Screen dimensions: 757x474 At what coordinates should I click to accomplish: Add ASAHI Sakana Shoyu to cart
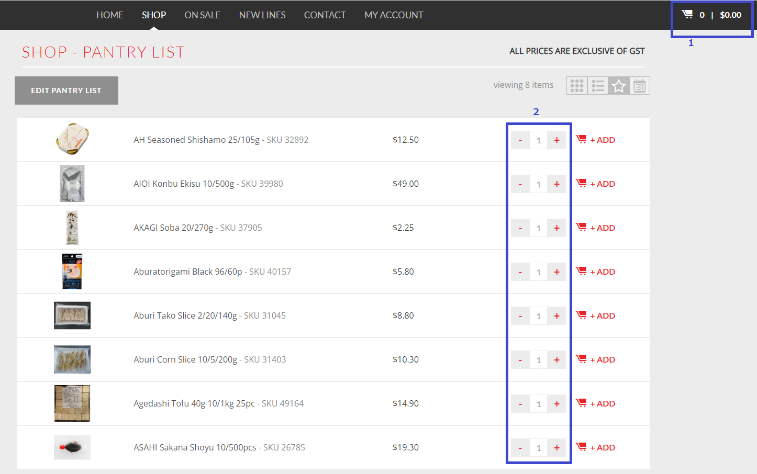coord(596,447)
